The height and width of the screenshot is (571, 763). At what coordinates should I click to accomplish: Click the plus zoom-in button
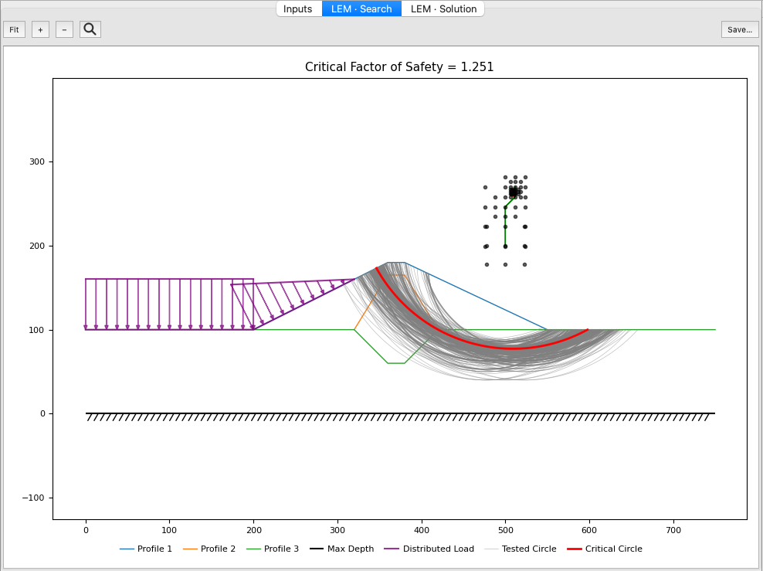pyautogui.click(x=40, y=29)
